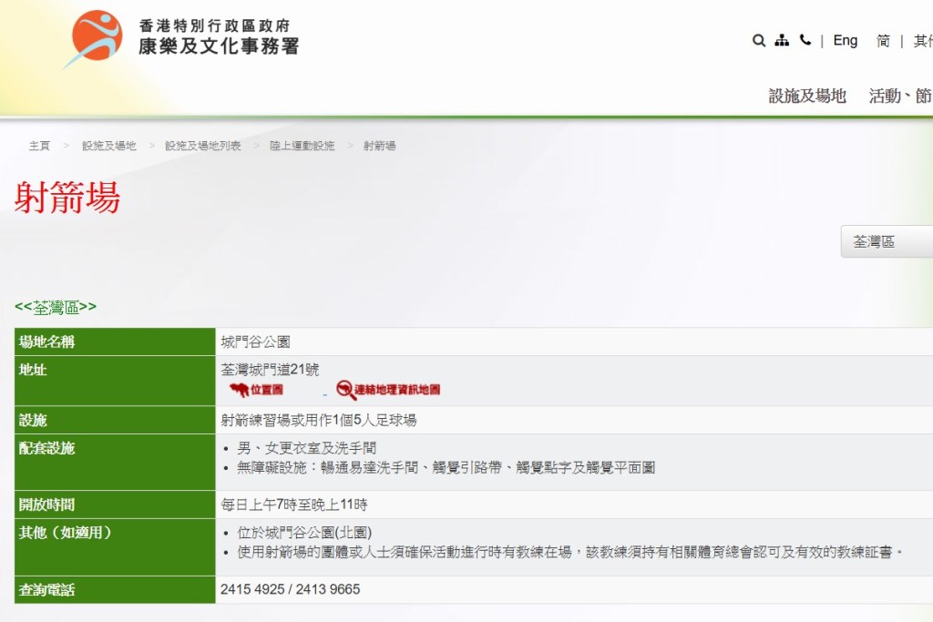Select phone numbers 2415 4925 / 2413 9665
933x622 pixels.
pos(291,589)
